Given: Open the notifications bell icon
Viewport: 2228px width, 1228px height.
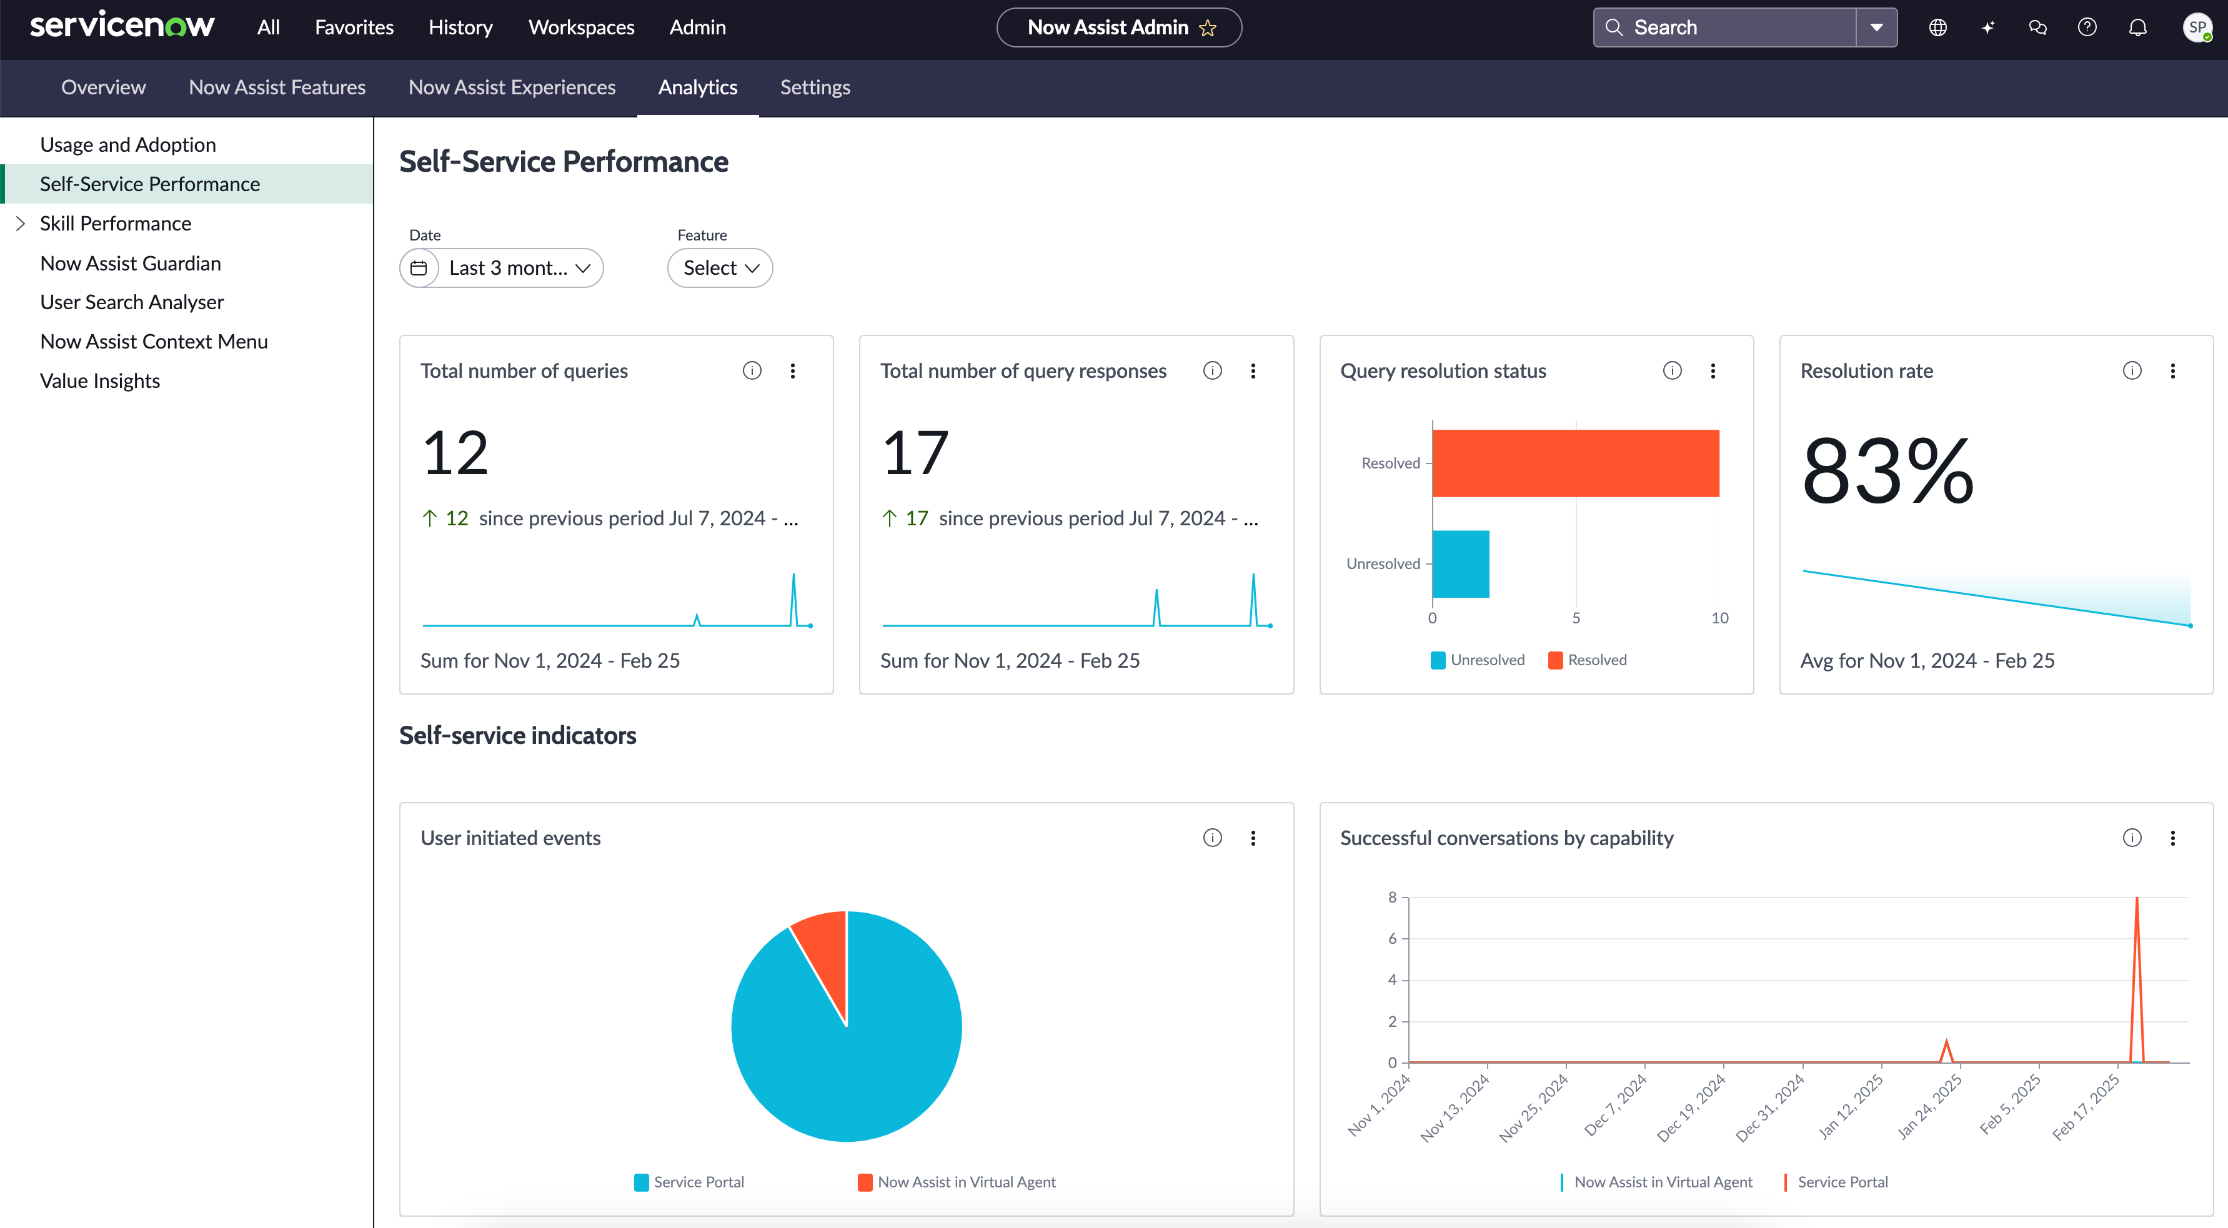Looking at the screenshot, I should tap(2137, 27).
